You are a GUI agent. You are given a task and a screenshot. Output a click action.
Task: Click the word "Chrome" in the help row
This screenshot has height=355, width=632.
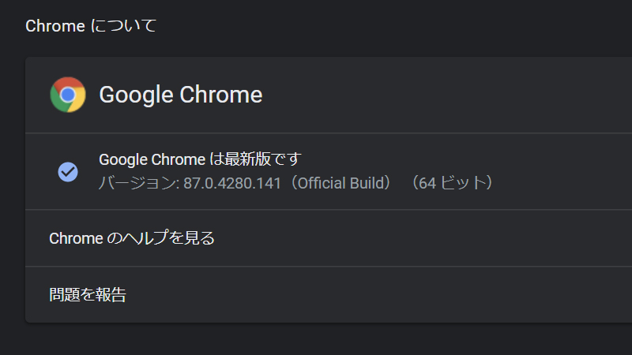pos(74,238)
